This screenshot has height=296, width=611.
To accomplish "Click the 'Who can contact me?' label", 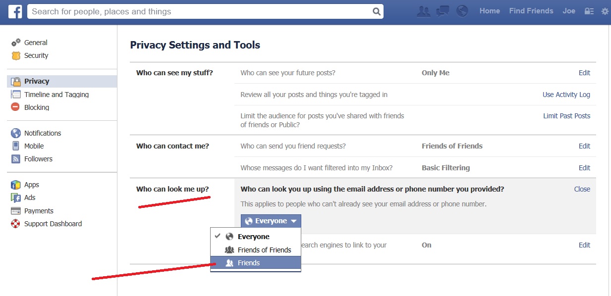I will click(173, 146).
